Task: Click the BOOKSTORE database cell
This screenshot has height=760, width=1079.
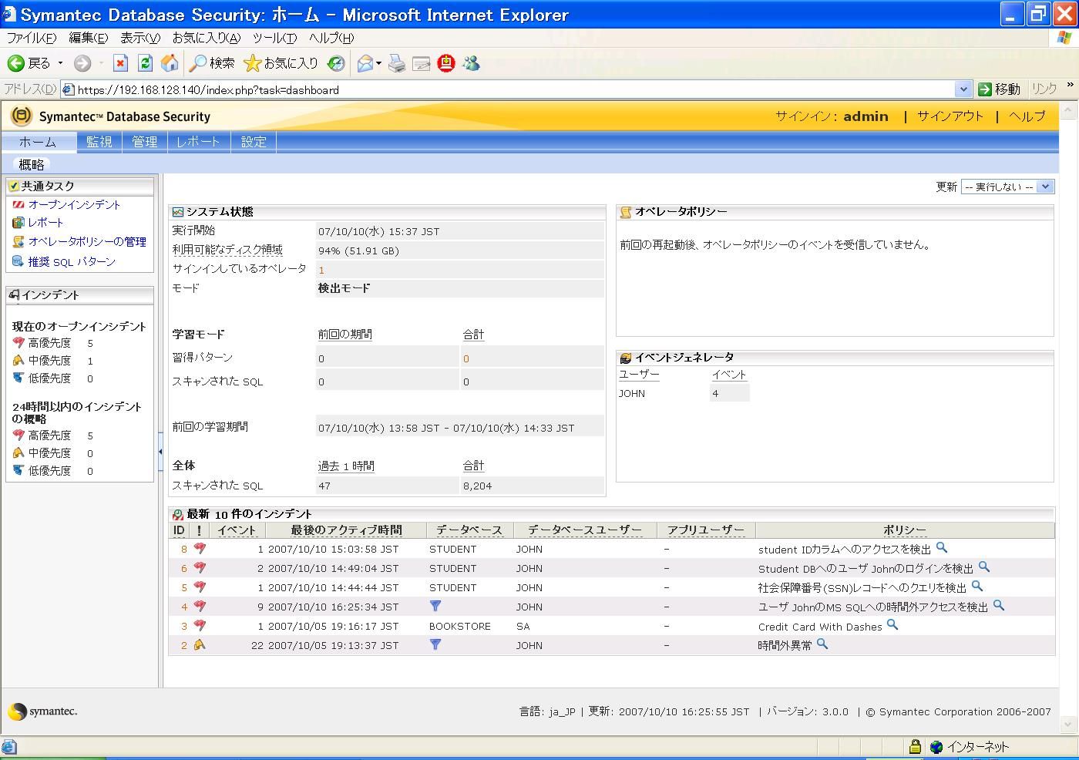Action: point(460,626)
